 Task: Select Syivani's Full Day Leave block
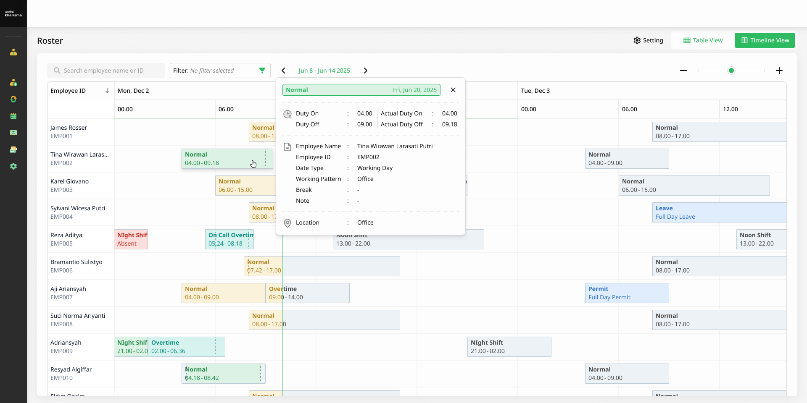(x=719, y=212)
